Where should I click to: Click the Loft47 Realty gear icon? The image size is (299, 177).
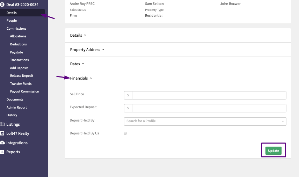click(x=2, y=133)
